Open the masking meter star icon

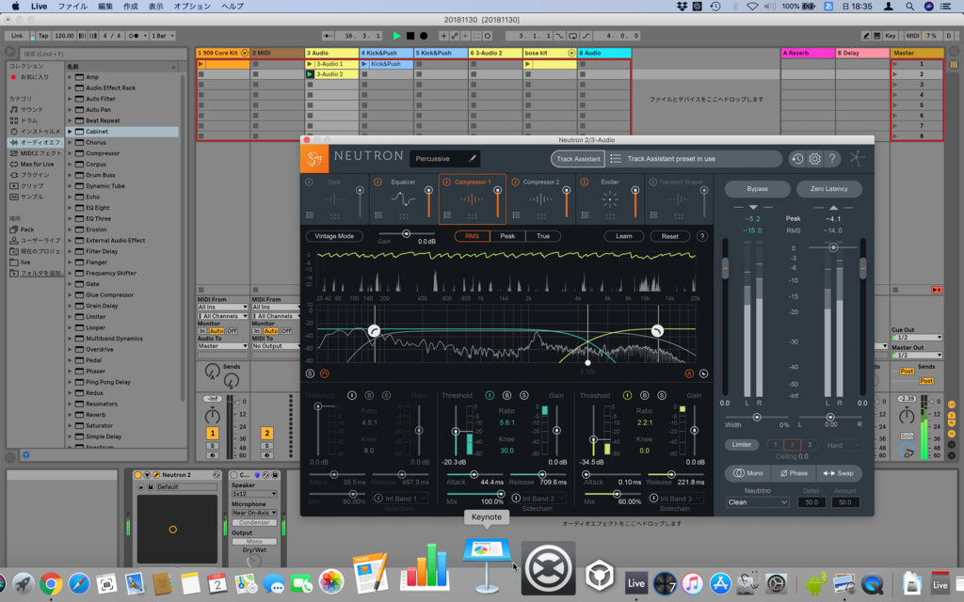tap(857, 158)
